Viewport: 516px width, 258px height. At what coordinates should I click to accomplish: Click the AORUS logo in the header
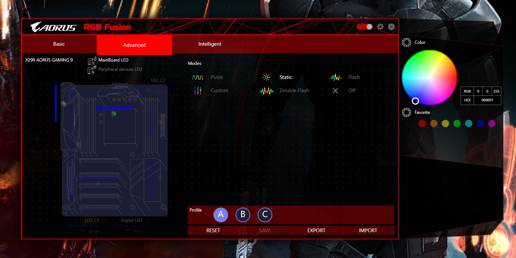point(53,27)
